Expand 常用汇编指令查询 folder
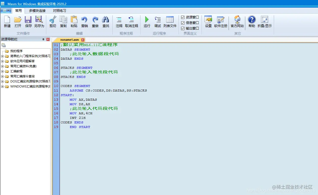Image resolution: width=318 pixels, height=195 pixels. tap(3, 76)
